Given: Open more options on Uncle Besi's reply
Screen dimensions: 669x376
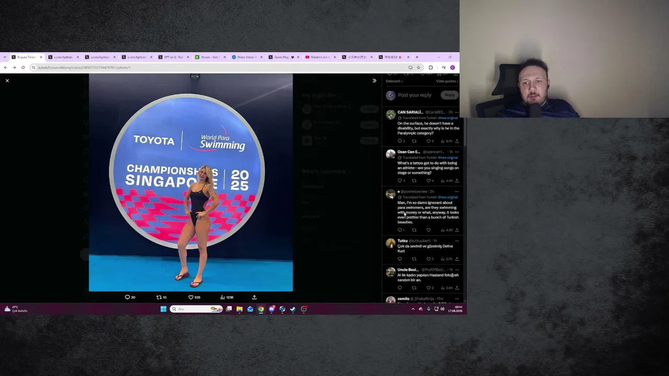Looking at the screenshot, I should pyautogui.click(x=457, y=270).
